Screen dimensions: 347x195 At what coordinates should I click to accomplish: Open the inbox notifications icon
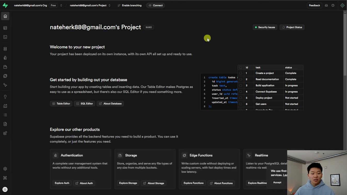click(x=326, y=5)
